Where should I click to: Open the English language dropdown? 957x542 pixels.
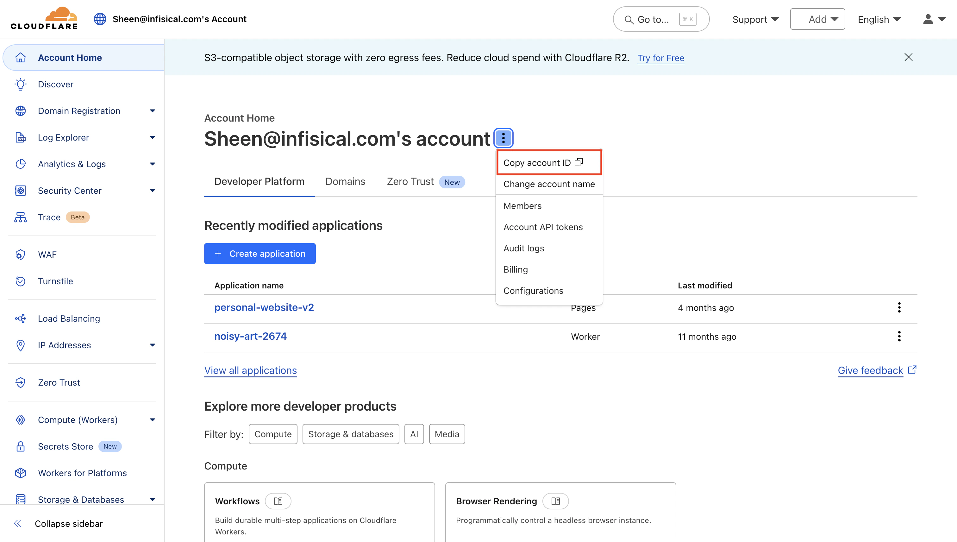click(879, 19)
